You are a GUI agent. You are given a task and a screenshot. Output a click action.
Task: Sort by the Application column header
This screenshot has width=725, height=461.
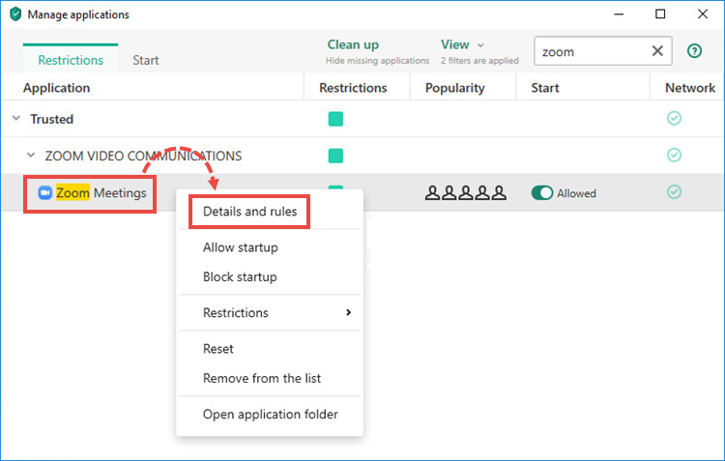(x=56, y=88)
